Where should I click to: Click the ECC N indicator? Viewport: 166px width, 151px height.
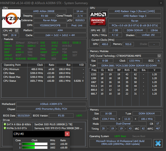click(159, 61)
